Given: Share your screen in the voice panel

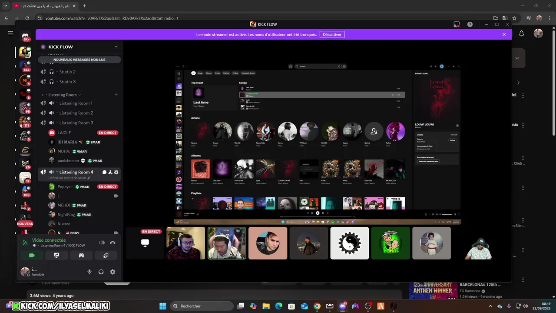Looking at the screenshot, I should pos(56,255).
